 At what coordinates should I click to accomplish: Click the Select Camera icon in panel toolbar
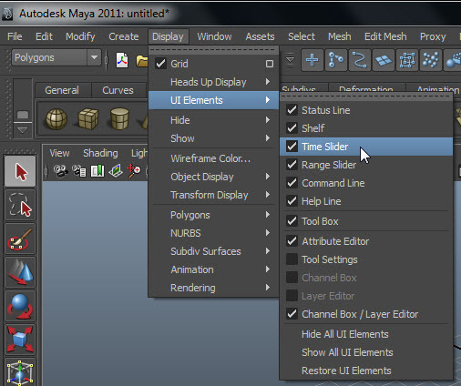[x=61, y=171]
